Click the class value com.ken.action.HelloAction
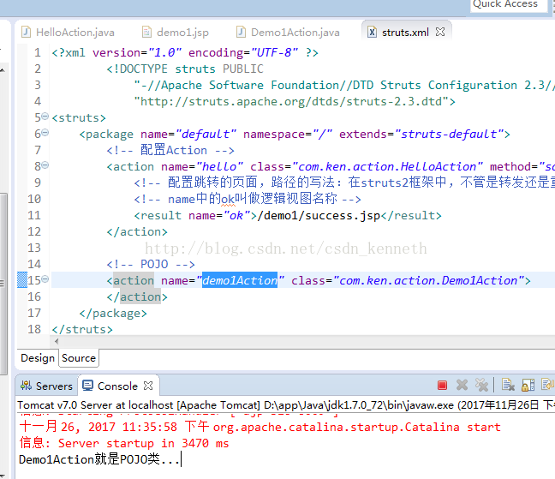 pyautogui.click(x=388, y=166)
